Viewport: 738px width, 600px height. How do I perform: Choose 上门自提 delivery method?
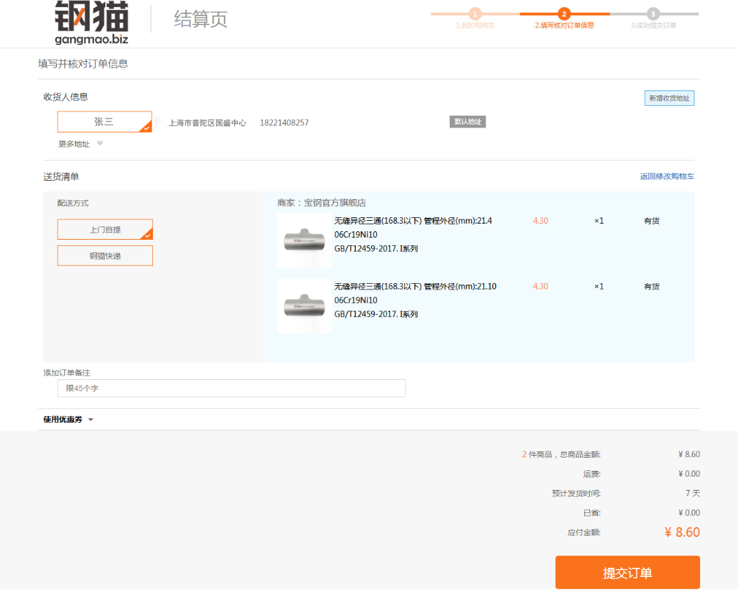point(105,229)
